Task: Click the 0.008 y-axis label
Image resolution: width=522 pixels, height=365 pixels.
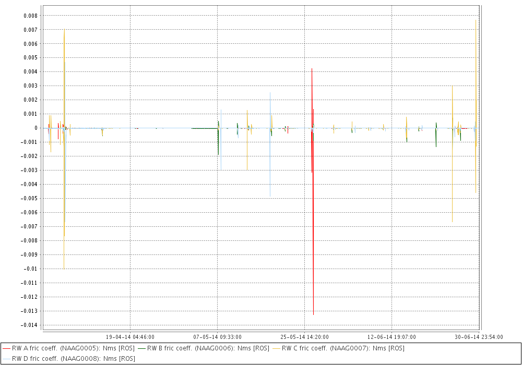Action: tap(31, 16)
